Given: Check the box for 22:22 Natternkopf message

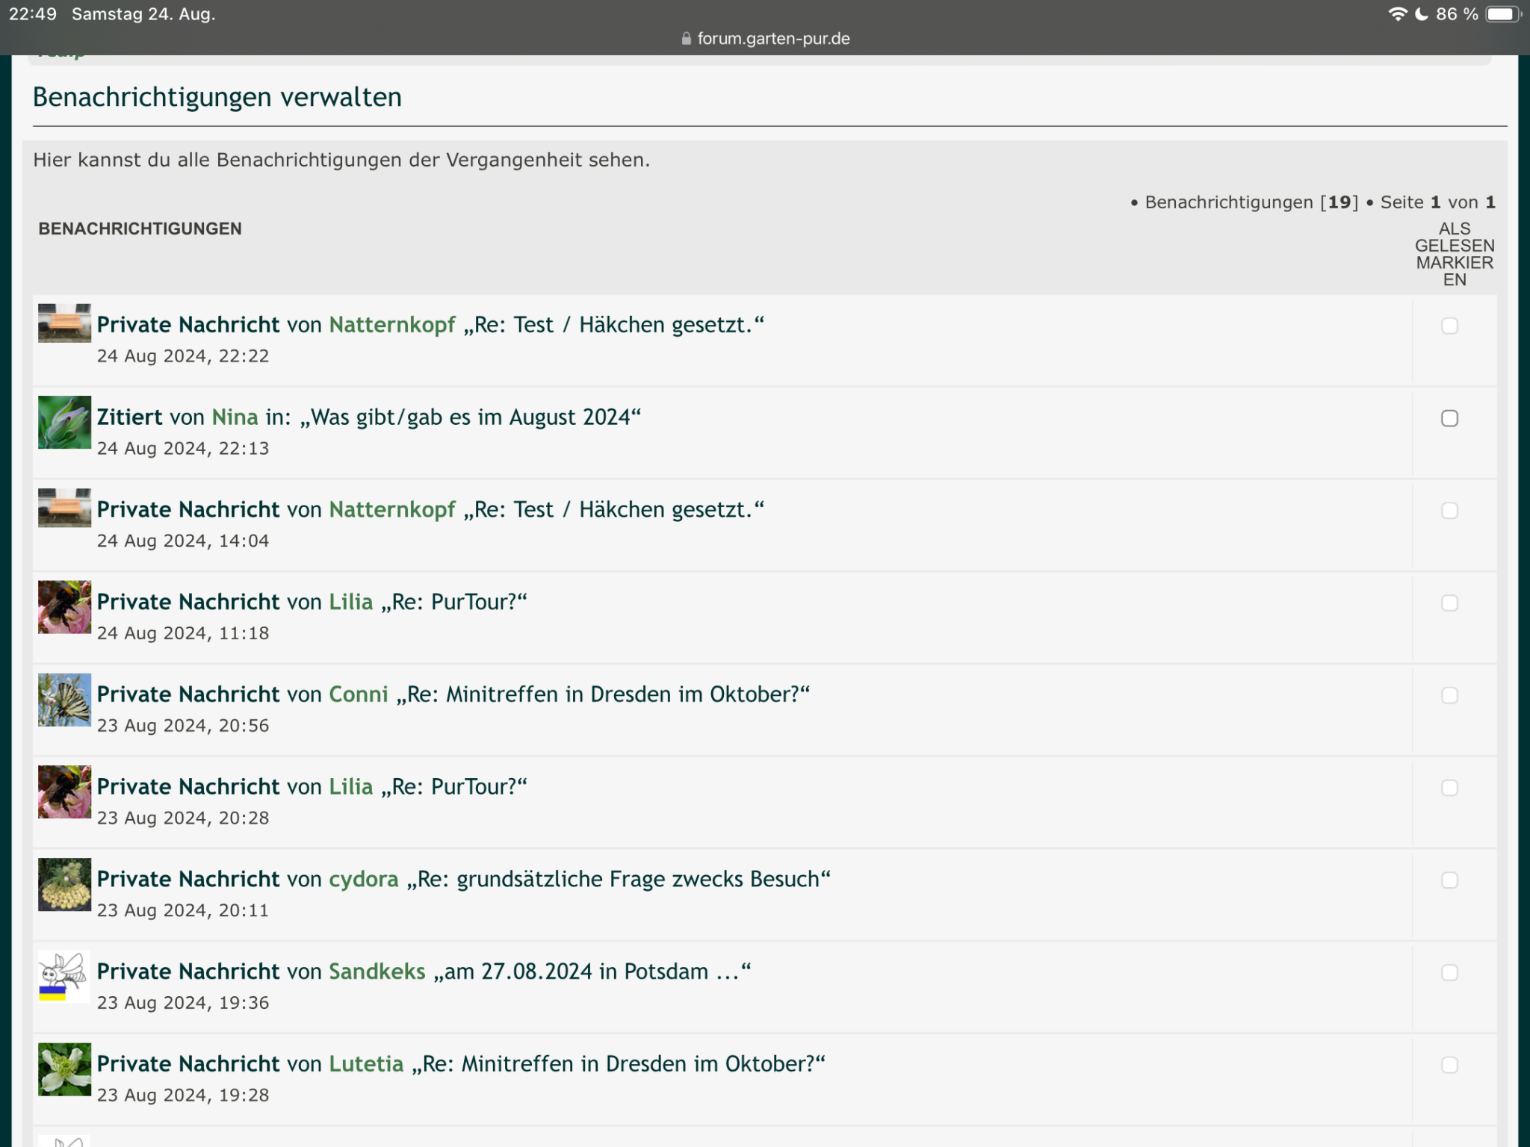Looking at the screenshot, I should [x=1449, y=326].
